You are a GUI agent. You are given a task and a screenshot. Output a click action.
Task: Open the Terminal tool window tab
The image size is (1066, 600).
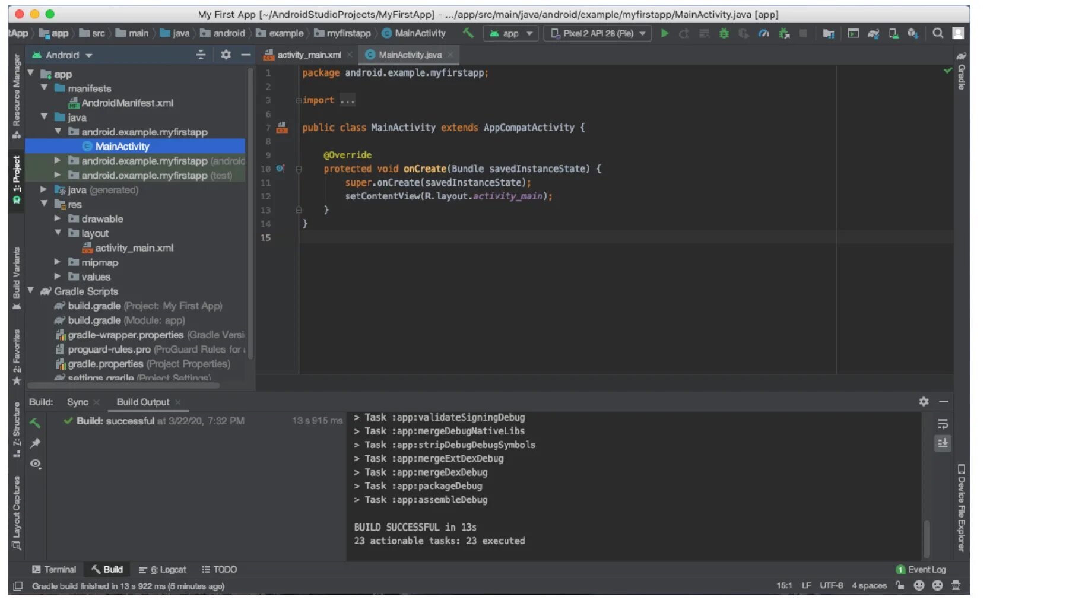pyautogui.click(x=54, y=569)
